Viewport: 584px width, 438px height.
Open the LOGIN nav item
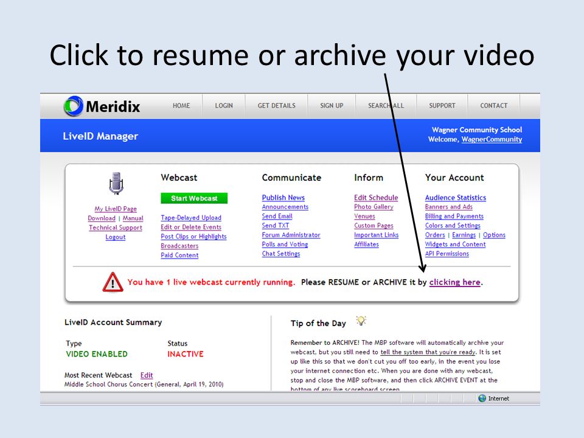[x=224, y=105]
